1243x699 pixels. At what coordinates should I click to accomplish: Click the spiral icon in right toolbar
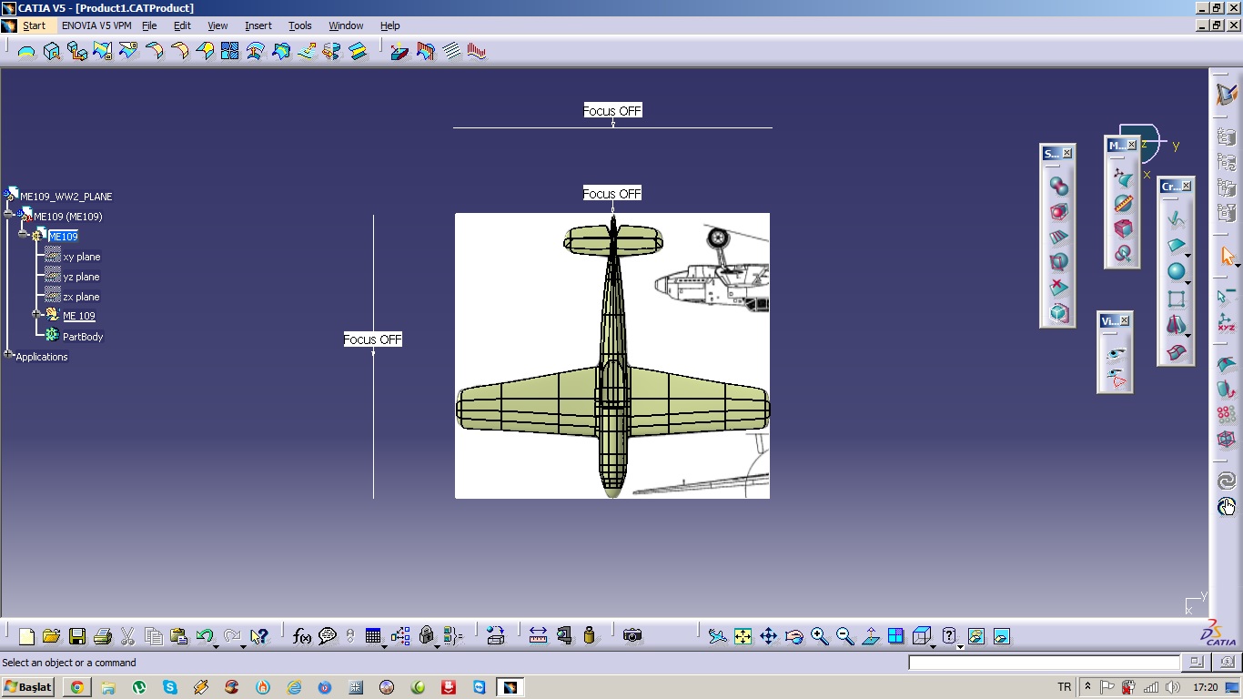pos(1227,481)
